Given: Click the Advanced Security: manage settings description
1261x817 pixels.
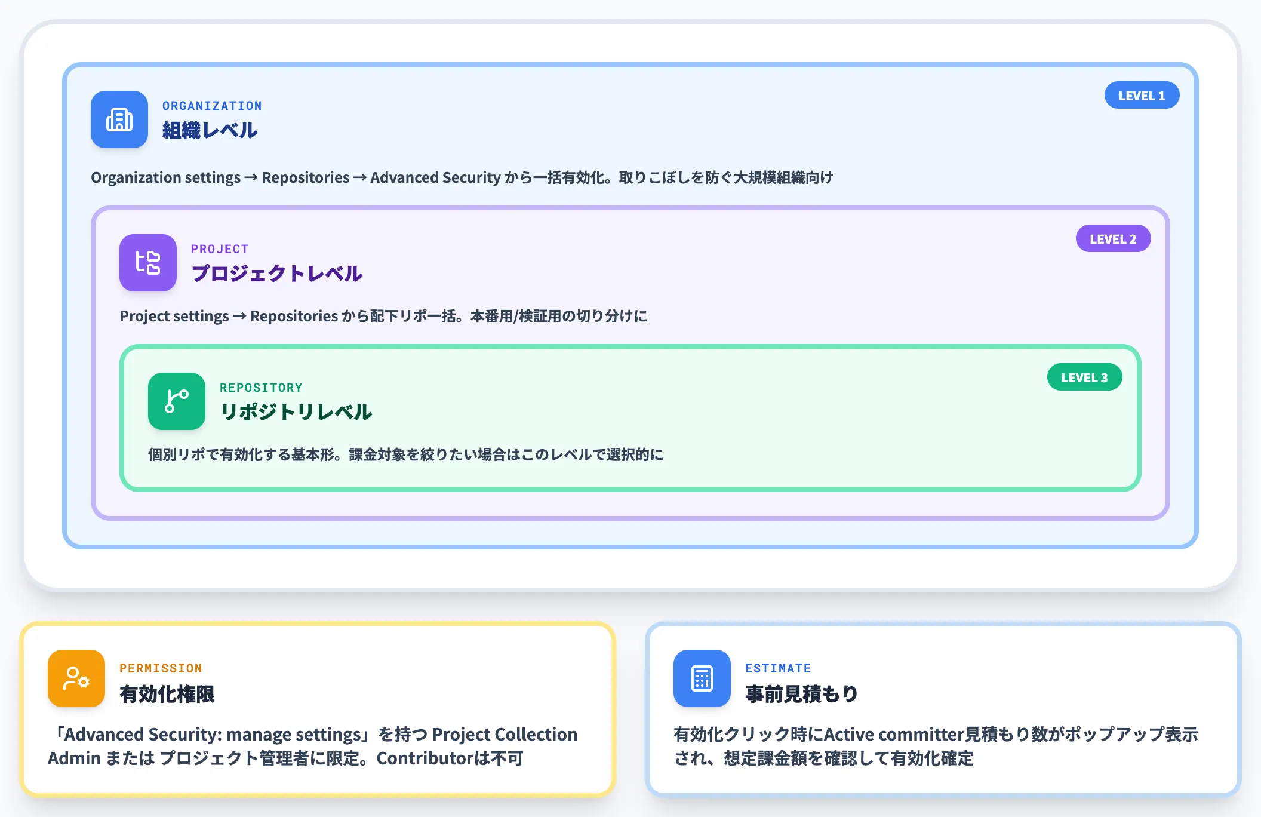Looking at the screenshot, I should point(313,746).
